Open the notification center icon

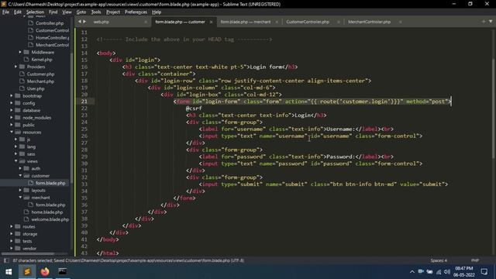pos(484,272)
